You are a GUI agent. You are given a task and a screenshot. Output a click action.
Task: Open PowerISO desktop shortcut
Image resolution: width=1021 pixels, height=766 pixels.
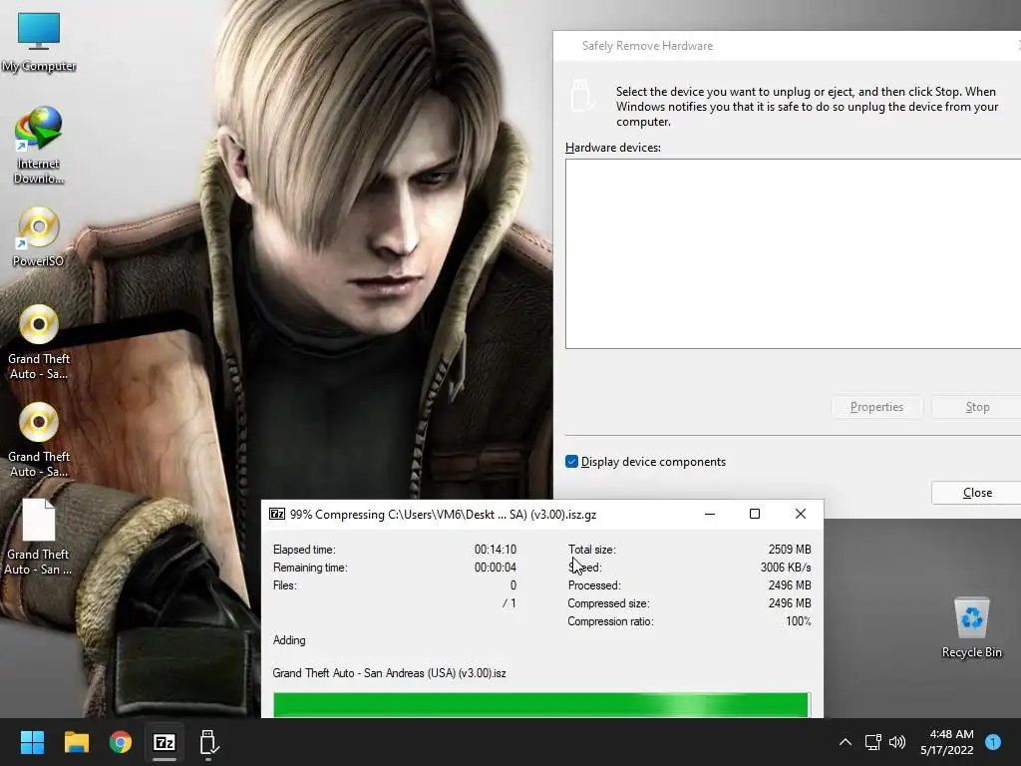tap(39, 237)
